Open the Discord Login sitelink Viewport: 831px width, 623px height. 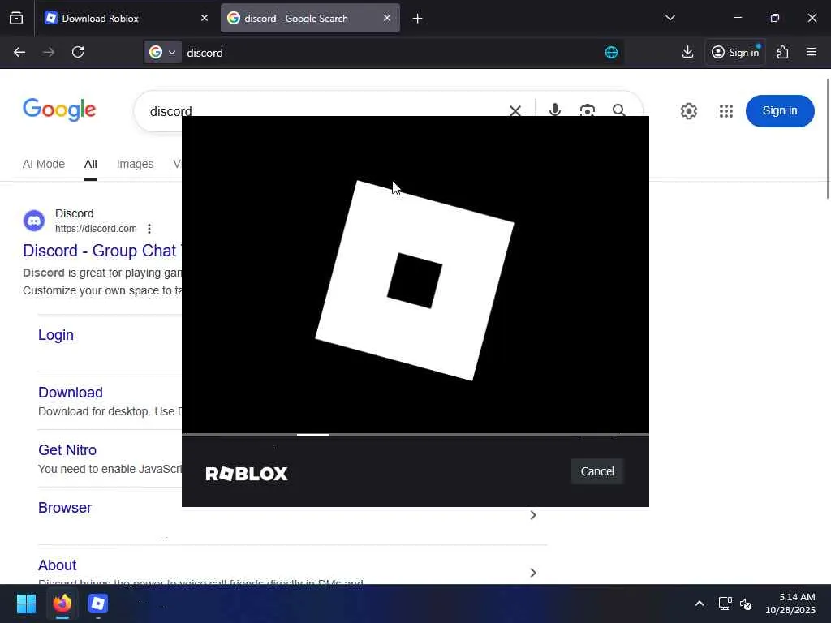(x=56, y=335)
